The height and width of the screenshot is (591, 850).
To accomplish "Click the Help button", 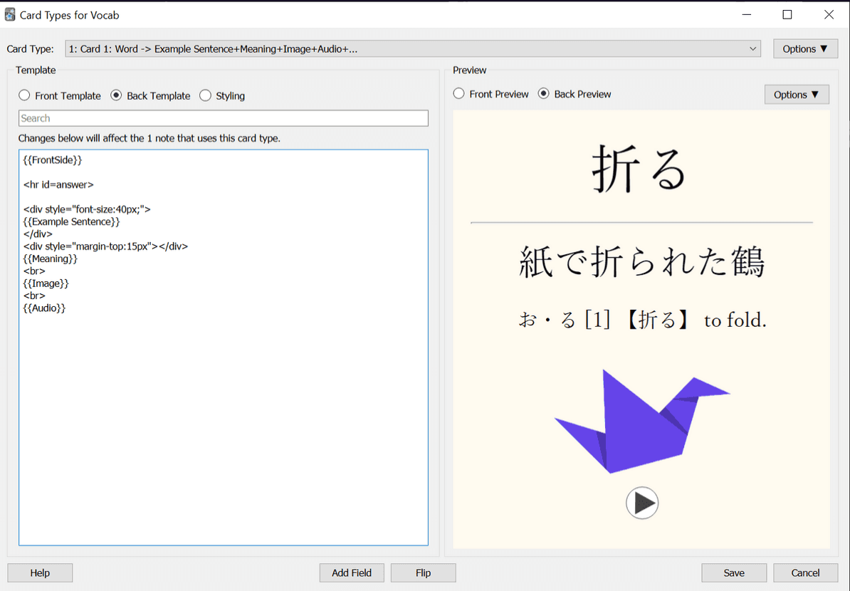I will coord(40,572).
